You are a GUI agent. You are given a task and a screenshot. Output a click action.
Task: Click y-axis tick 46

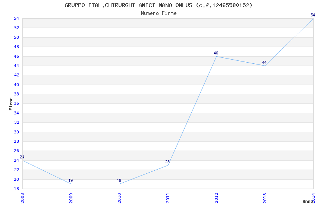coord(16,56)
